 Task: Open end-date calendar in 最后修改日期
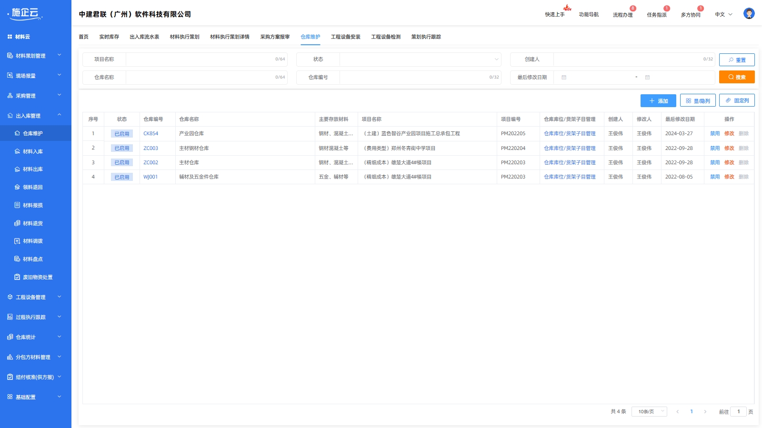[647, 77]
